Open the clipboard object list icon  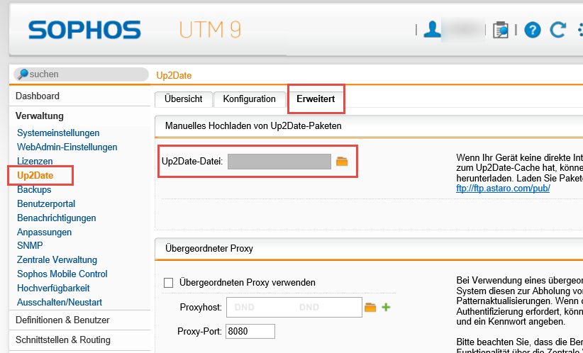501,30
